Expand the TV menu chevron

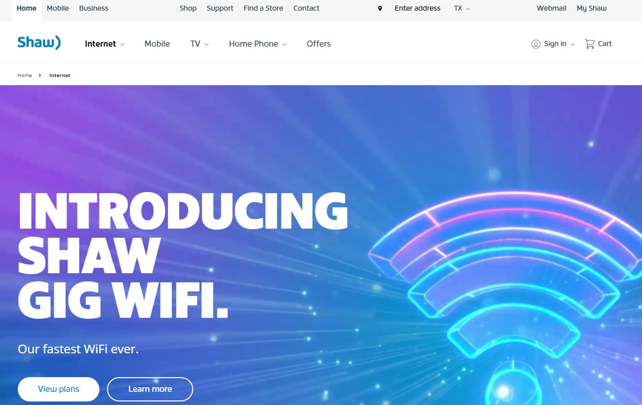click(206, 45)
